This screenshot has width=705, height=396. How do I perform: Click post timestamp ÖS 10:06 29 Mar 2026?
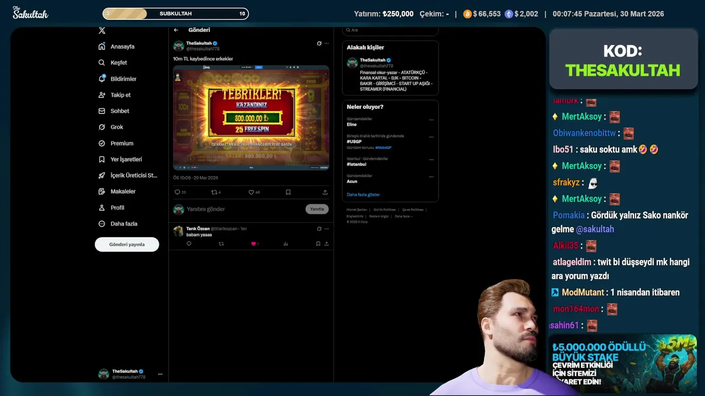tap(196, 178)
